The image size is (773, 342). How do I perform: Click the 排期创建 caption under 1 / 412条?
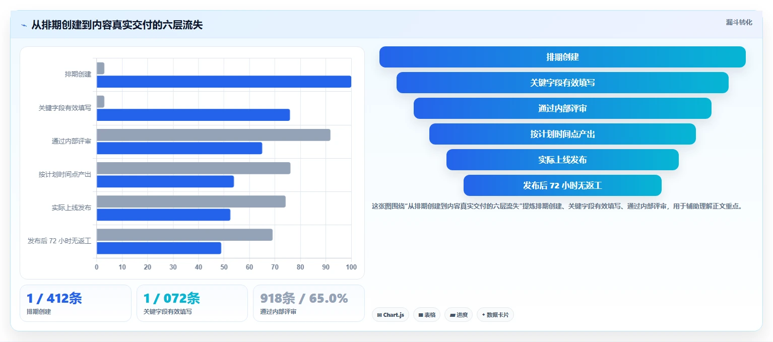pyautogui.click(x=39, y=312)
